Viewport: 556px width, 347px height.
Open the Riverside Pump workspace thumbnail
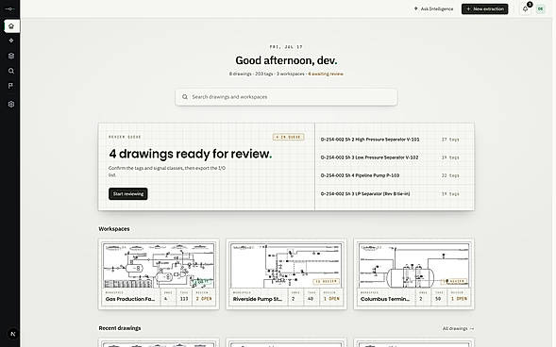[x=286, y=266]
